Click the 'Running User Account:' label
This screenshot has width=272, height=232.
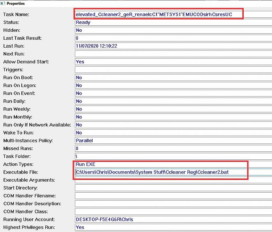(x=29, y=219)
